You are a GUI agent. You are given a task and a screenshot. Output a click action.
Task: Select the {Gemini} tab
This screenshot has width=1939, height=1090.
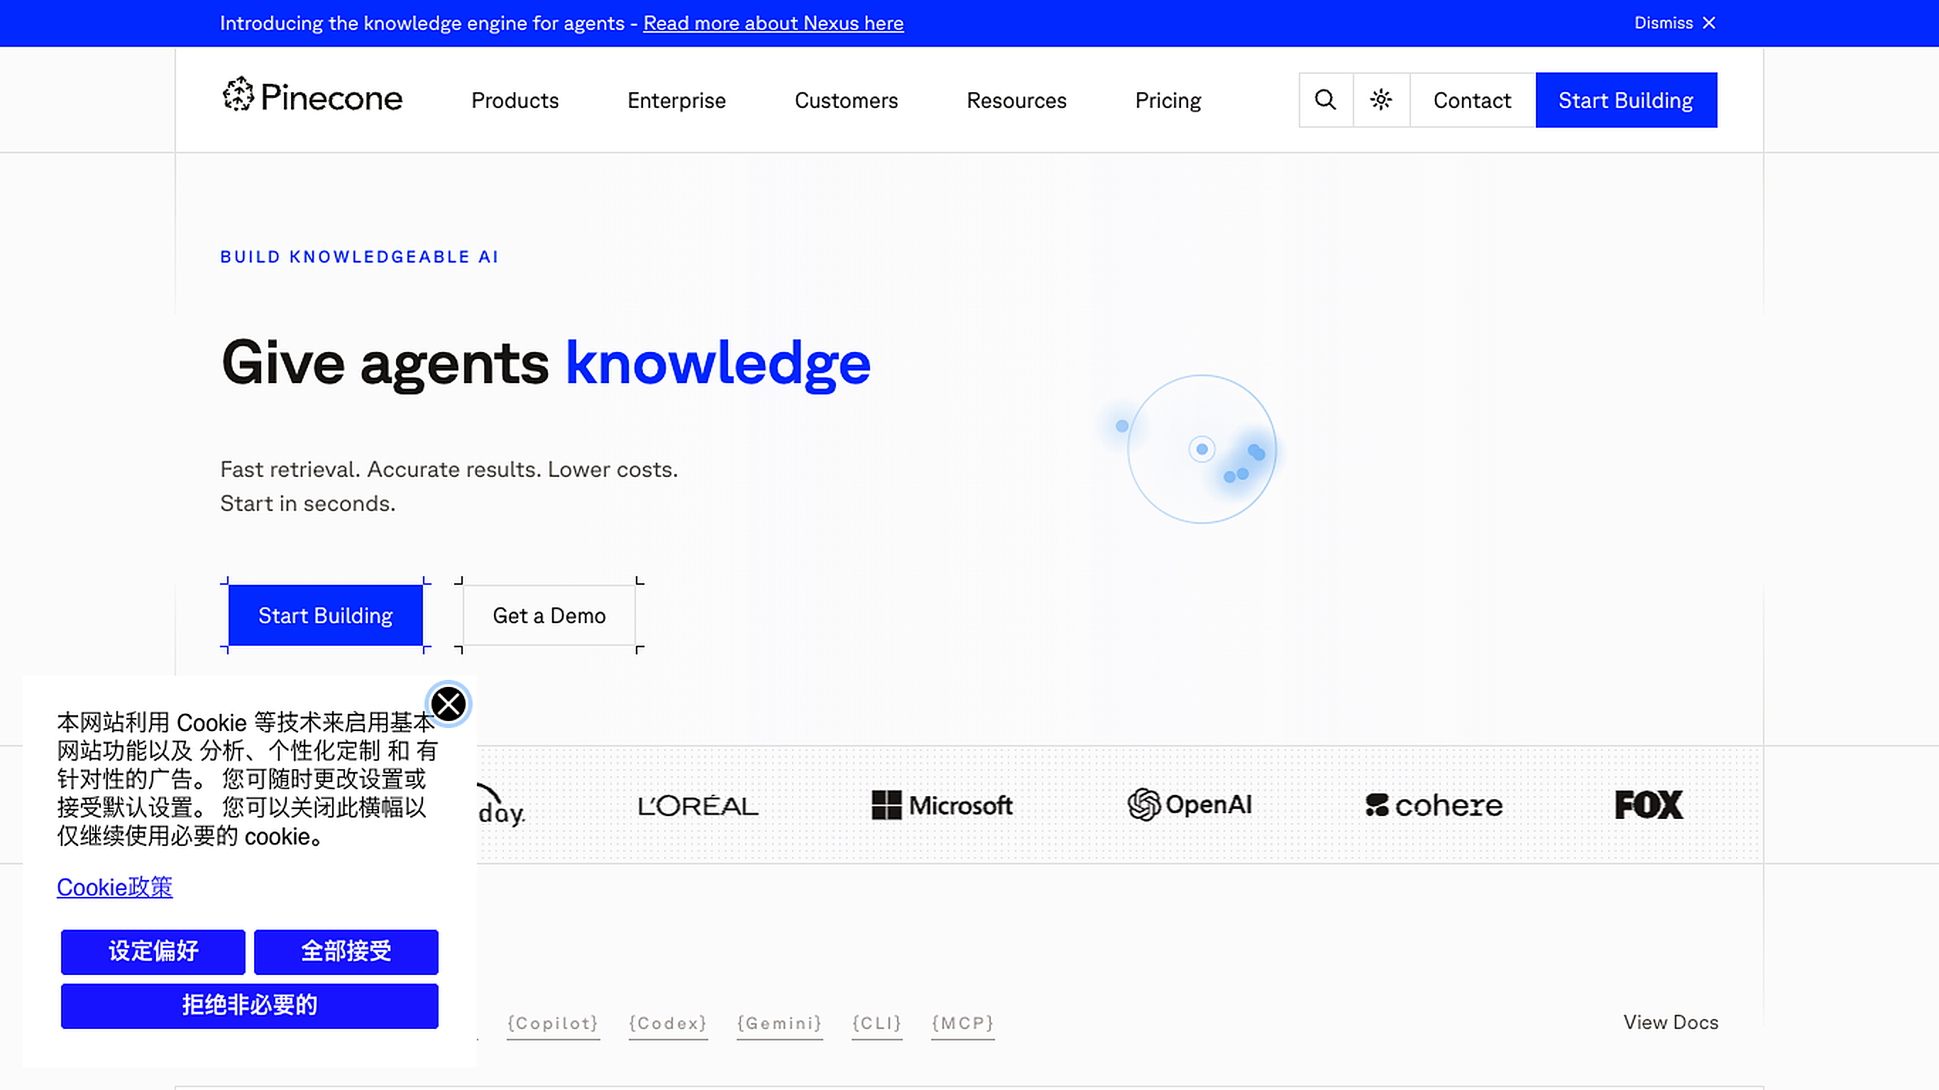(780, 1024)
